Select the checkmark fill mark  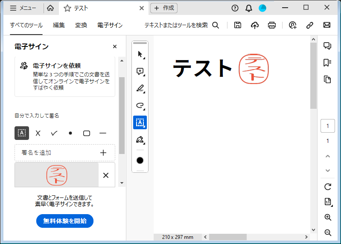(54, 133)
